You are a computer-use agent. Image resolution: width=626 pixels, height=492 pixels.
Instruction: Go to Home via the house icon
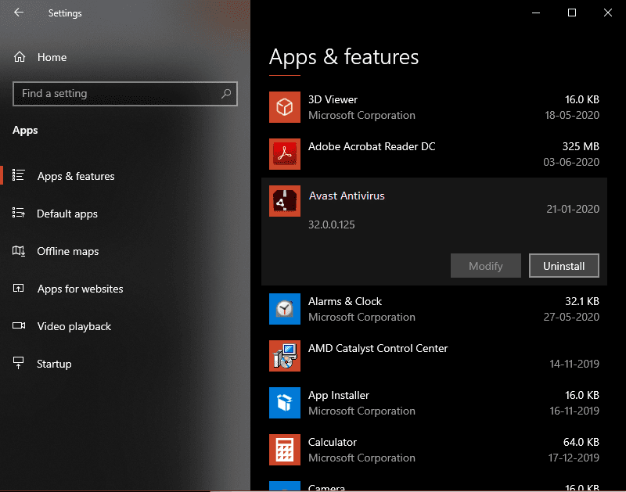point(20,57)
